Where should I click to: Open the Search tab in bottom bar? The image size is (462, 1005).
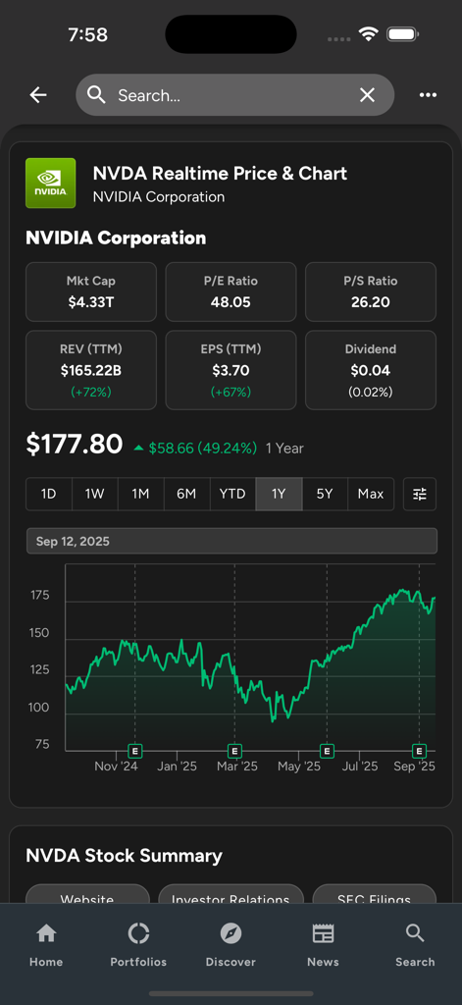[415, 944]
